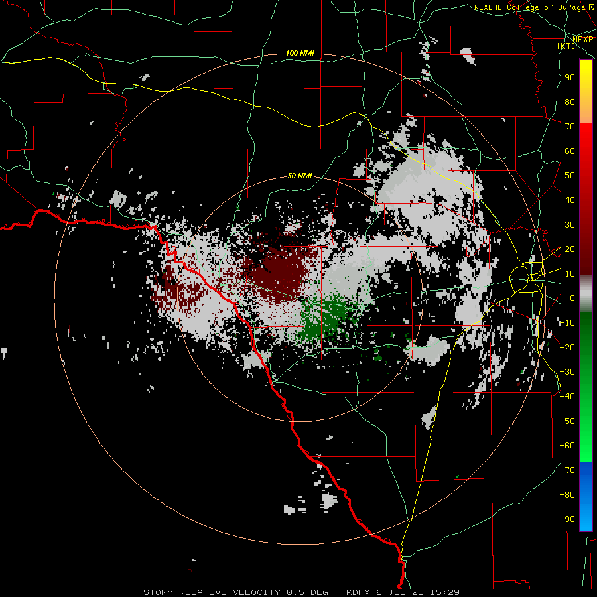Click the positive "70" scale label
This screenshot has height=597, width=597.
[570, 127]
